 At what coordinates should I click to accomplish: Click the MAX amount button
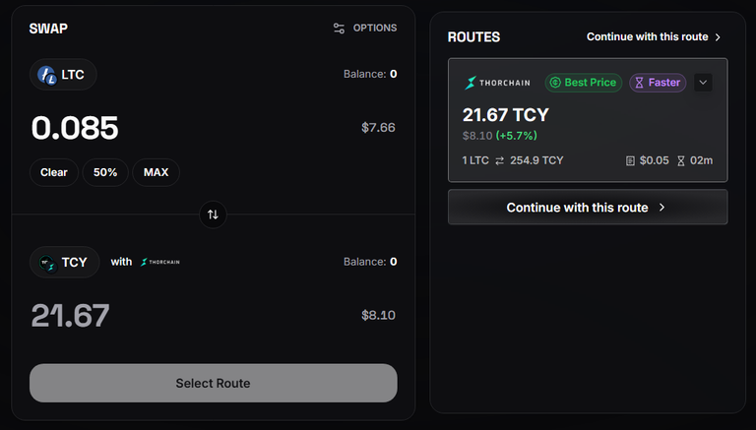(157, 172)
